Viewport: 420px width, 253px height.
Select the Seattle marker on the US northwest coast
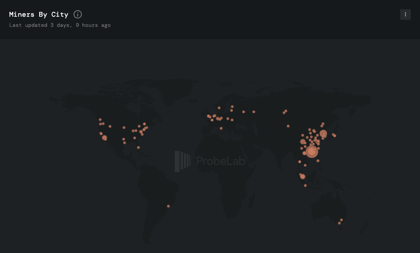pyautogui.click(x=100, y=120)
